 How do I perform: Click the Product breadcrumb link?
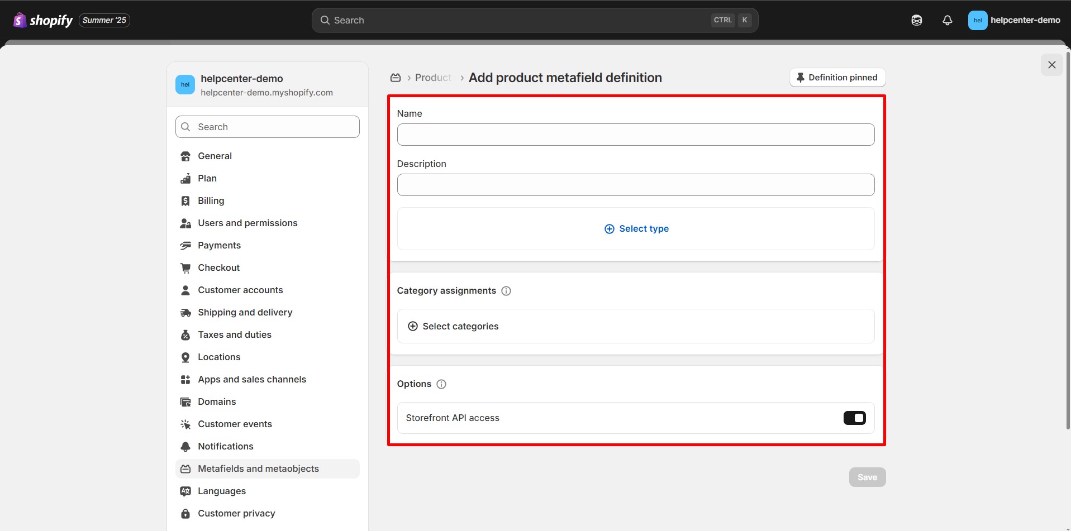click(433, 78)
